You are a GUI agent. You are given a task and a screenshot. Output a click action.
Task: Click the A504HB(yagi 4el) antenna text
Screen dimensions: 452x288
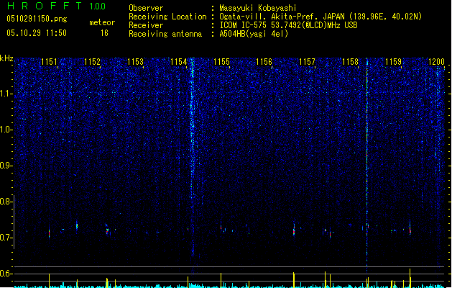point(254,34)
